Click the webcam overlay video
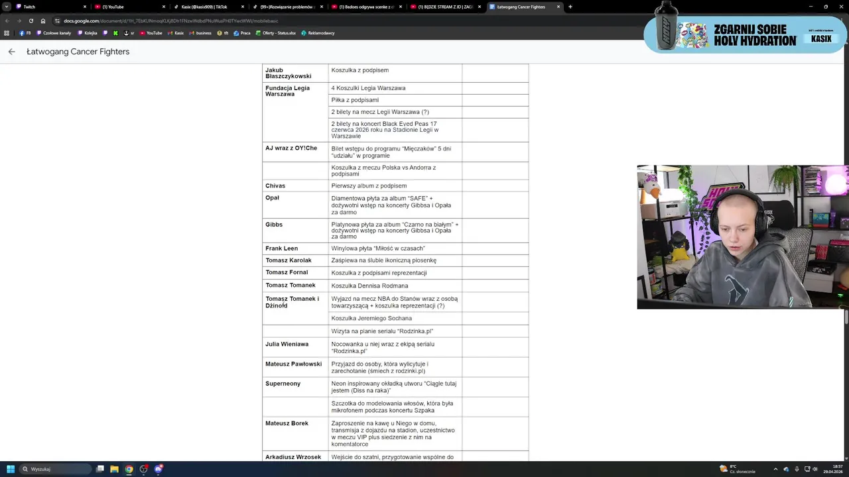Viewport: 849px width, 477px height. pyautogui.click(x=743, y=237)
